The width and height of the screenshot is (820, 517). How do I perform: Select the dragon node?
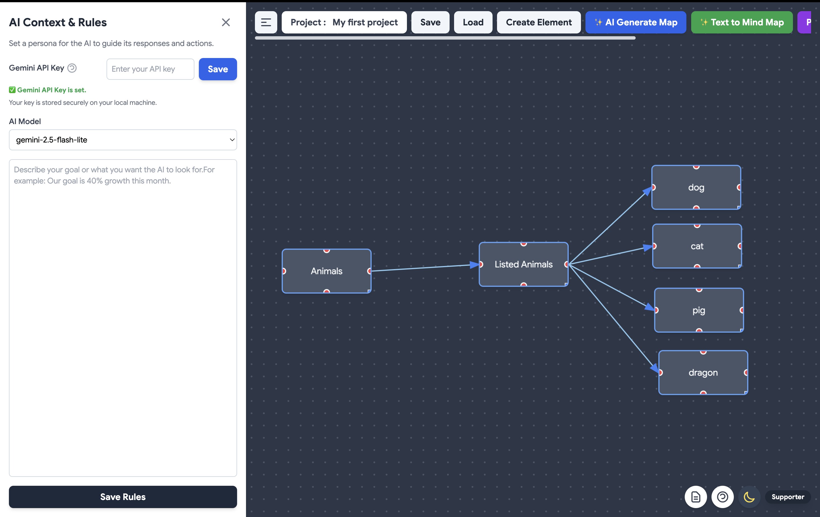pos(703,372)
